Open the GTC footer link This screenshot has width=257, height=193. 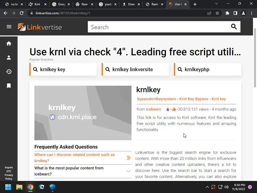(9, 171)
